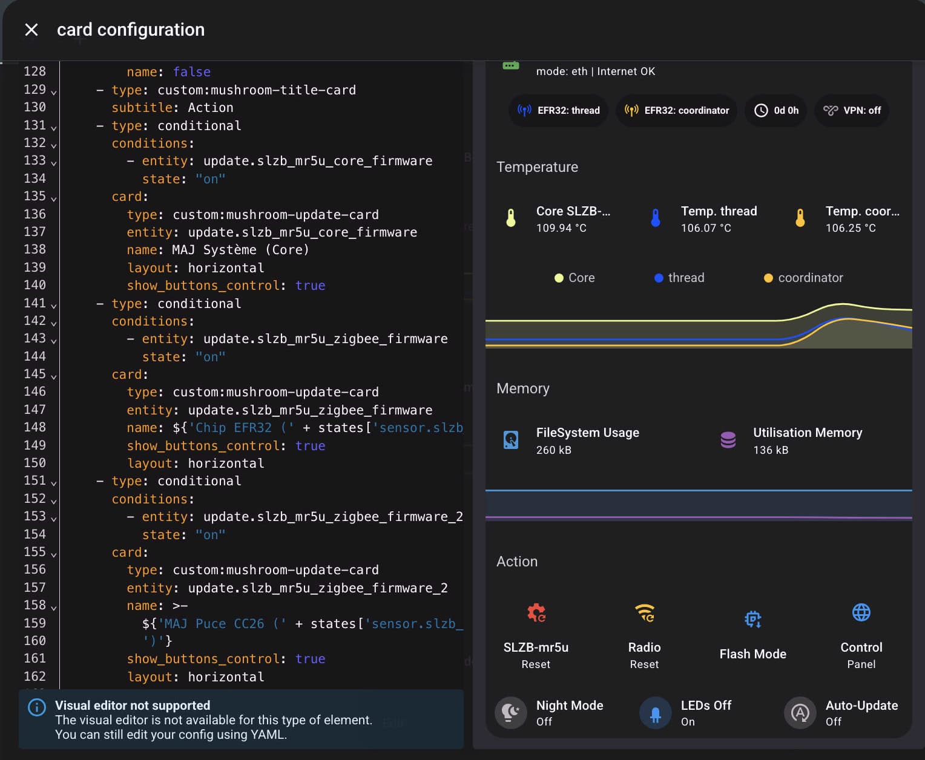Toggle Night Mode switch
The width and height of the screenshot is (925, 760).
point(511,713)
